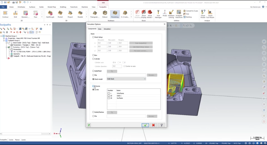The width and height of the screenshot is (267, 145).
Task: Click the Pocketing multiaxis toolpath
Action: tap(115, 14)
